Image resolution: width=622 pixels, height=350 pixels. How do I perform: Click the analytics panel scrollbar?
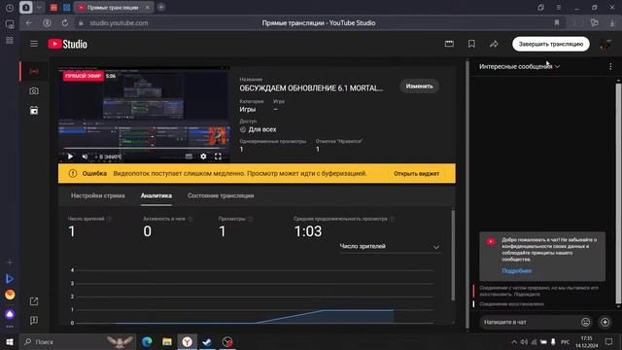coord(453,255)
